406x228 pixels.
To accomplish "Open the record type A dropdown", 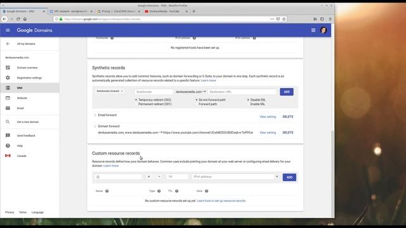I will pos(154,177).
